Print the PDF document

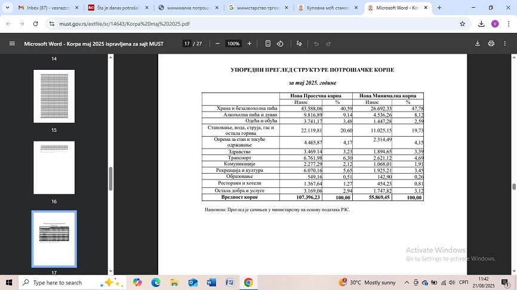click(x=491, y=44)
